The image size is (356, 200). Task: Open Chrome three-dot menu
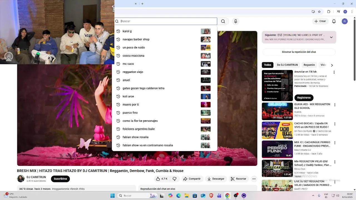coord(351,12)
